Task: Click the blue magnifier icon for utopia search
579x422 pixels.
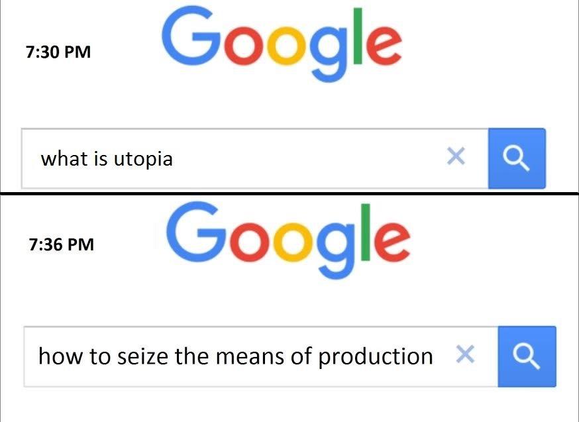Action: point(517,158)
